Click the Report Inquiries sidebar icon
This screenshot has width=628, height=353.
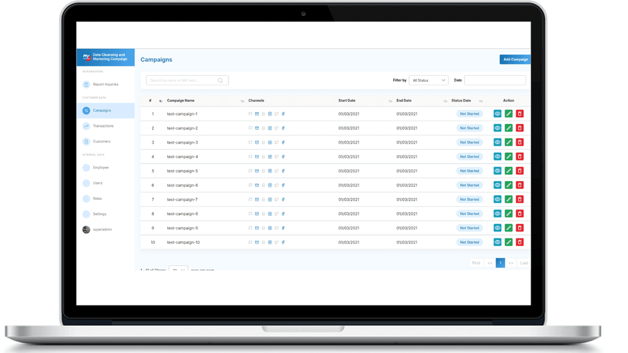86,85
